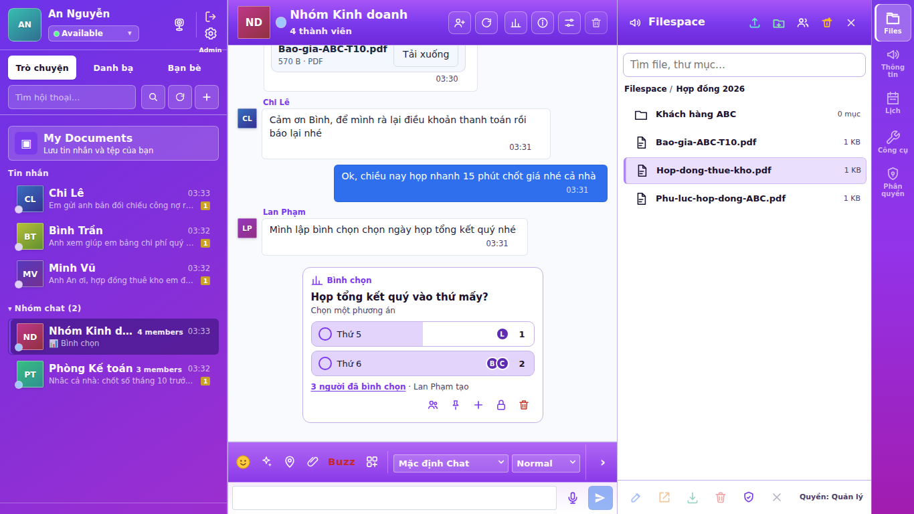Screen dimensions: 914x514
Task: Switch to Danh bạ tab
Action: [113, 68]
